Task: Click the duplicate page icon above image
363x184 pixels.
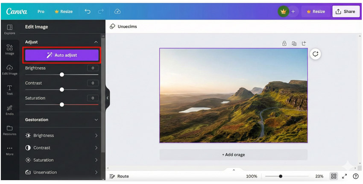Action: [294, 44]
